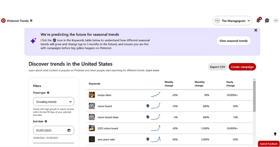280x147 pixels.
Task: Click the -30% weekly change value
Action: (x=175, y=128)
